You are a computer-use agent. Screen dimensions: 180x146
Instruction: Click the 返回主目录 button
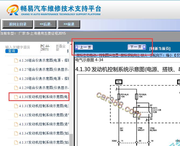[17, 24]
